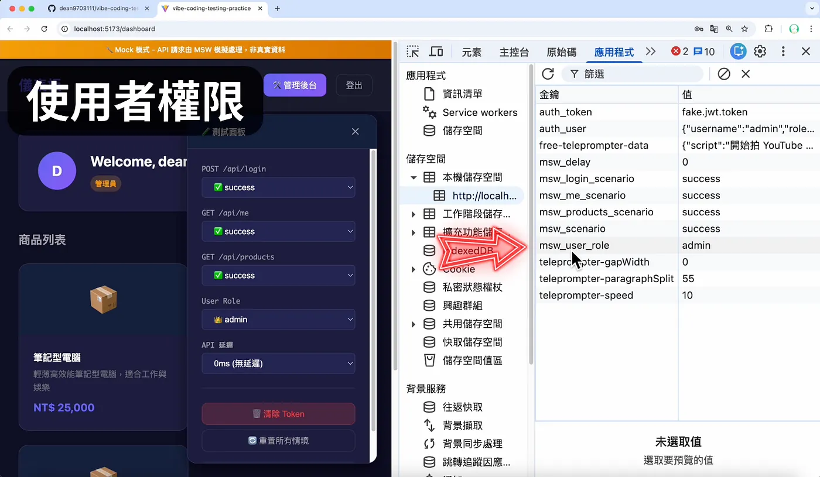Reload the page with the browser reload button
The height and width of the screenshot is (477, 820).
coord(44,29)
